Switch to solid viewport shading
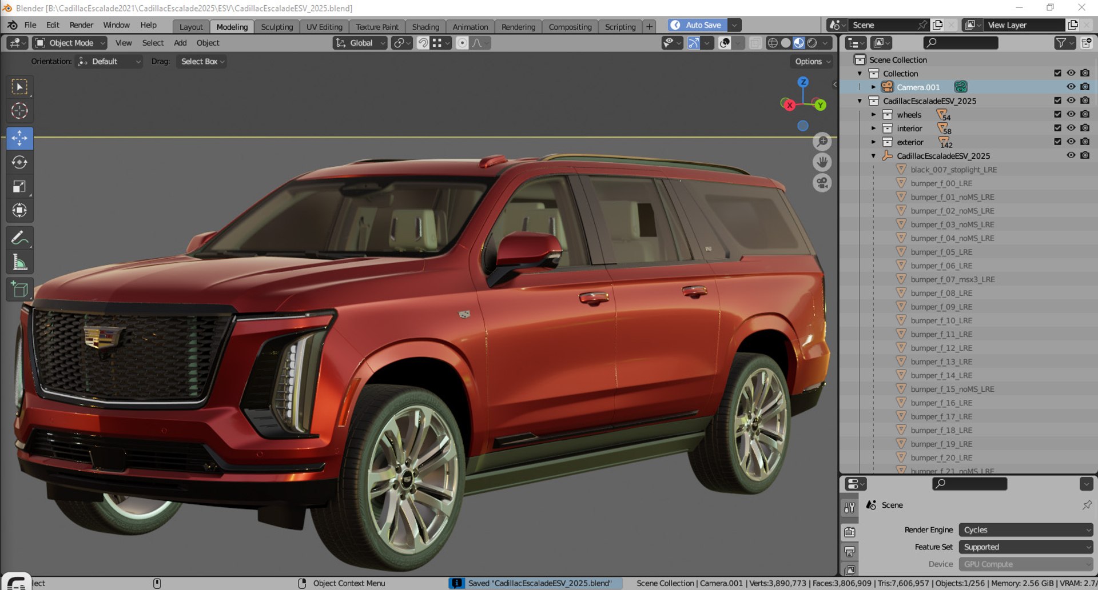Viewport: 1098px width, 590px height. click(786, 43)
